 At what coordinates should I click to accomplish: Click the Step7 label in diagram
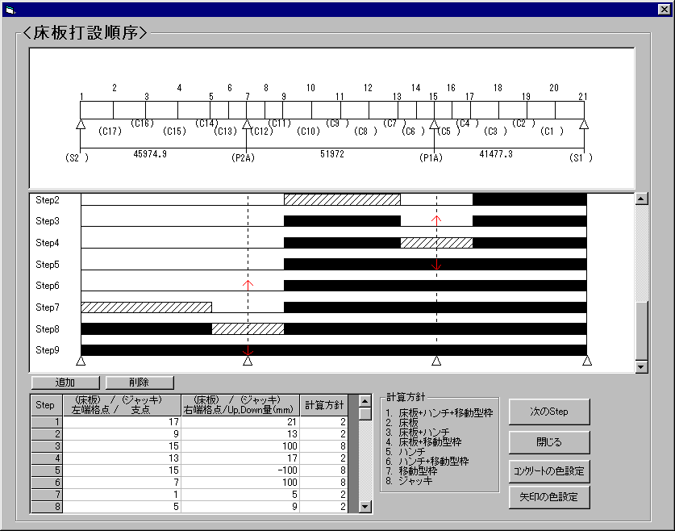point(48,307)
